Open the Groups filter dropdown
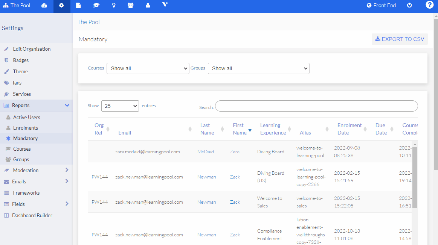 coord(258,68)
